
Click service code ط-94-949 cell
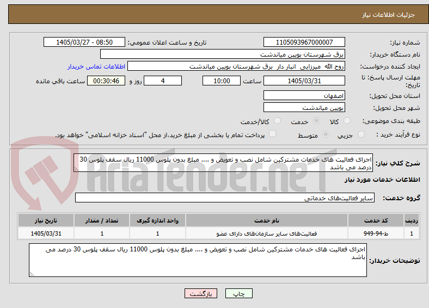pyautogui.click(x=376, y=233)
